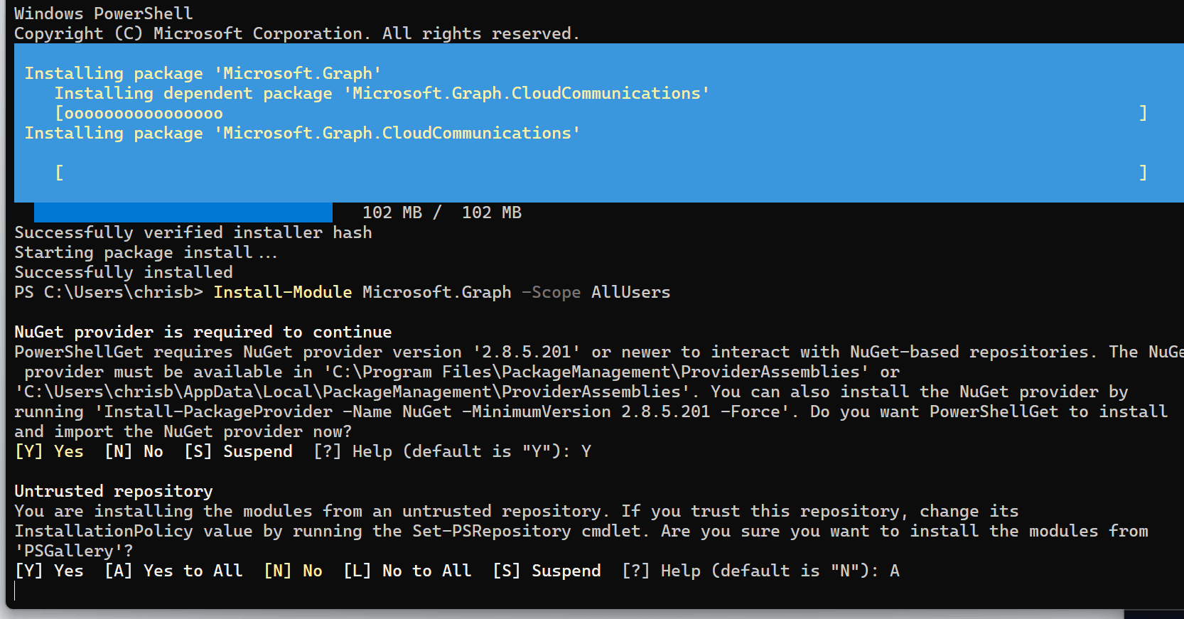Click the 'AllUsers' argument text
This screenshot has width=1184, height=619.
[x=631, y=292]
